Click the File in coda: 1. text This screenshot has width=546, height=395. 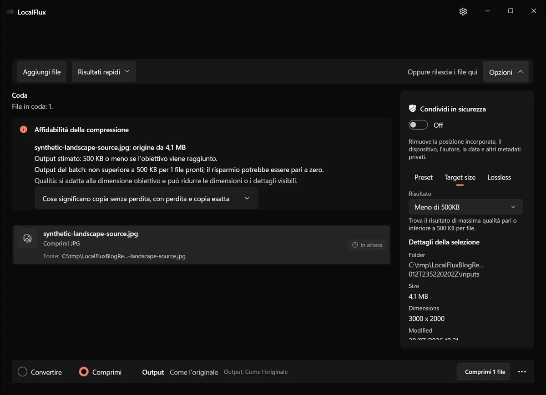(x=32, y=106)
